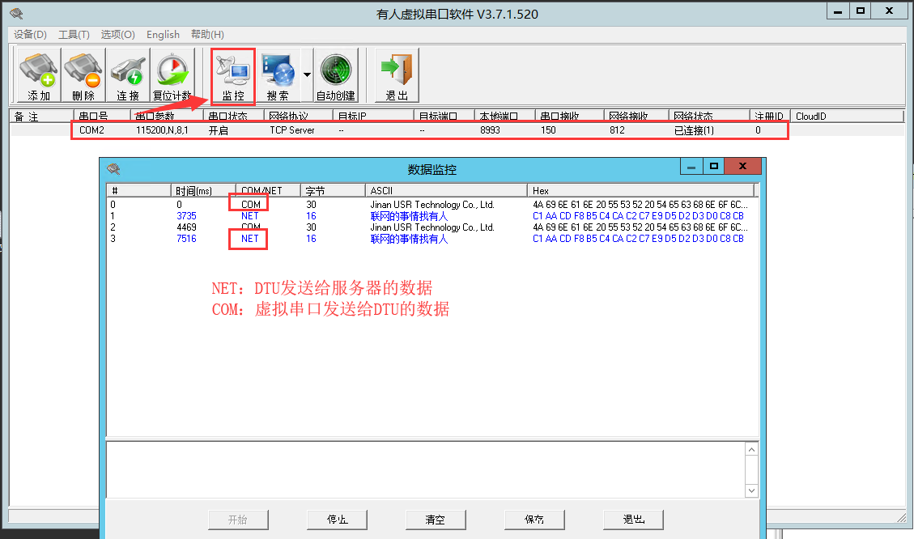Click the 添加 (Add) virtual port icon
This screenshot has width=914, height=539.
click(38, 75)
